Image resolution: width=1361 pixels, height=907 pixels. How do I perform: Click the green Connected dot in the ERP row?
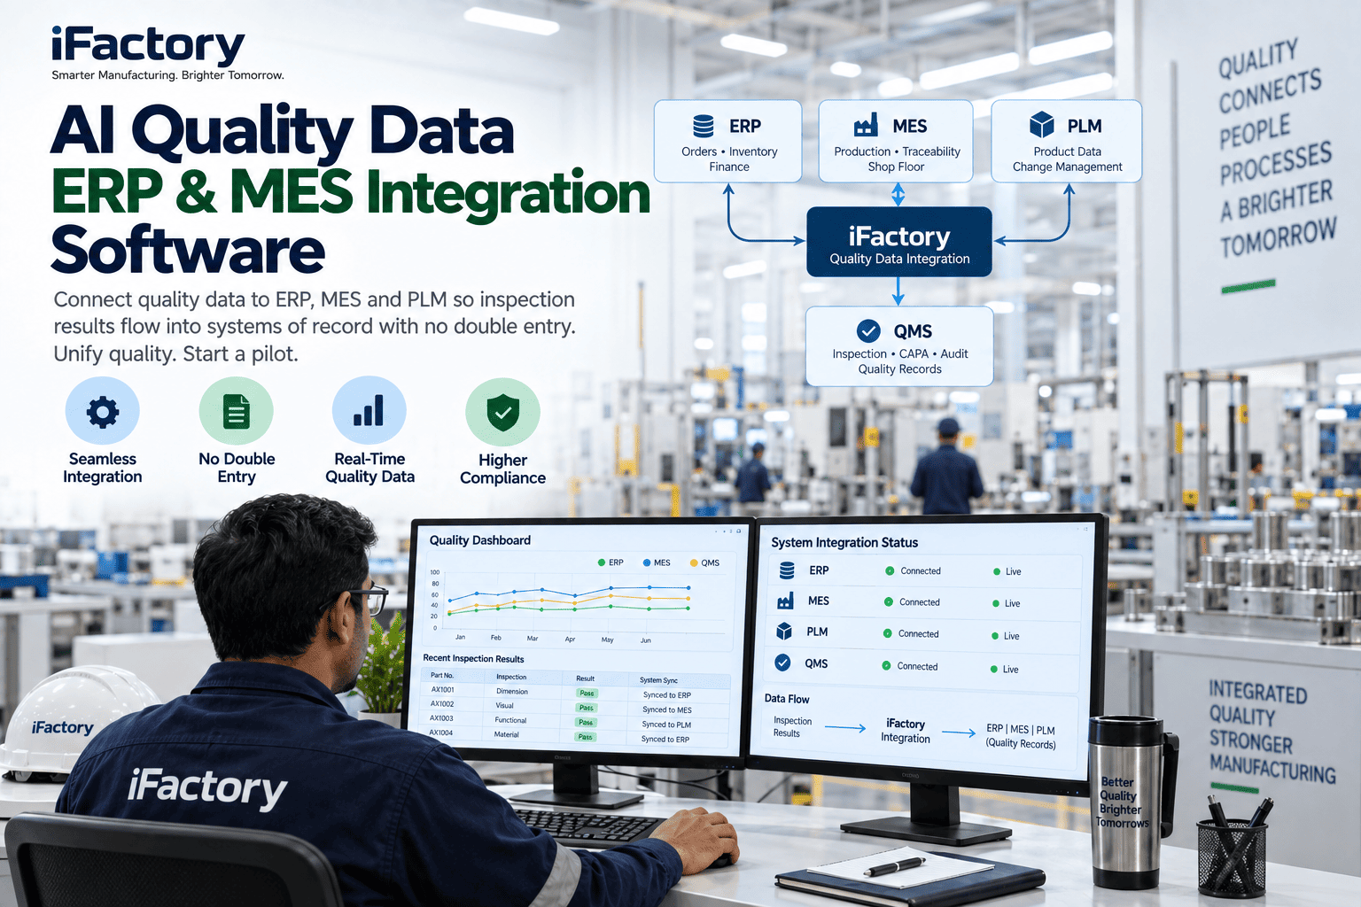(x=890, y=571)
